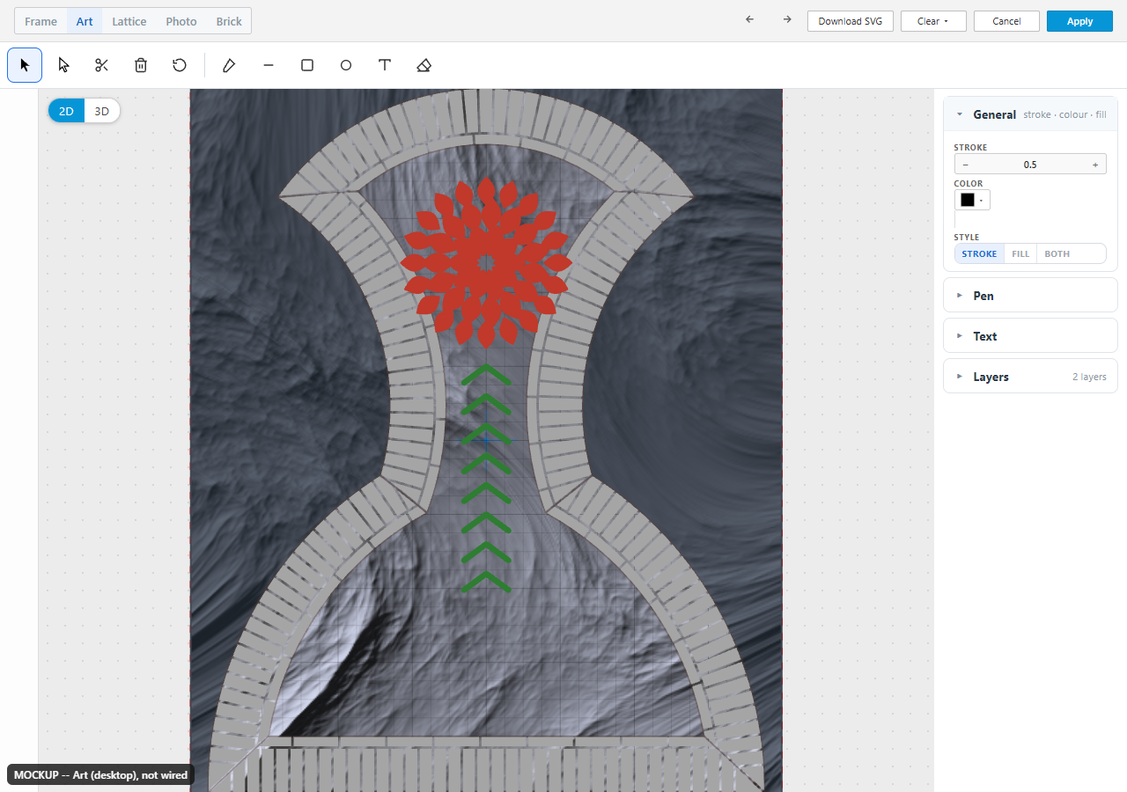The width and height of the screenshot is (1127, 792).
Task: Expand the Layers panel
Action: [x=1030, y=377]
